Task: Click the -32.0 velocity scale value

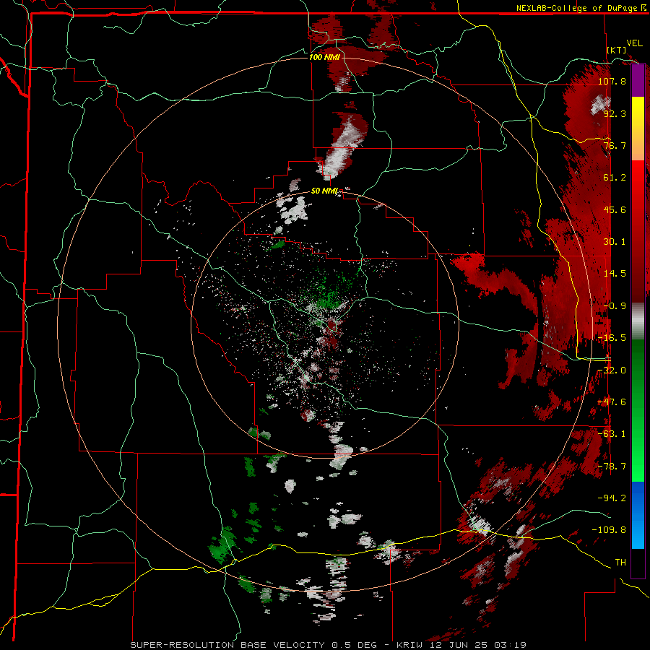Action: pos(612,370)
